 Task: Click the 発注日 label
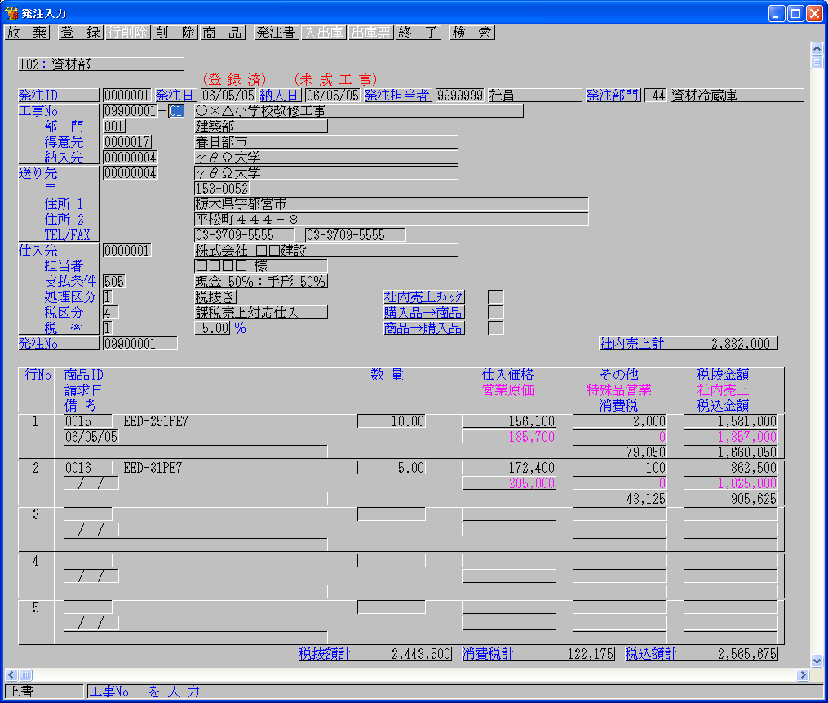point(176,96)
